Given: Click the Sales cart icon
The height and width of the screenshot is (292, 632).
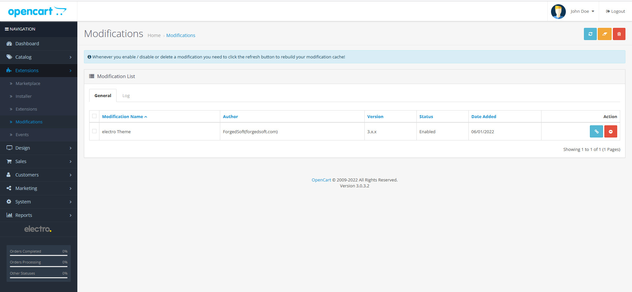Looking at the screenshot, I should [x=9, y=161].
